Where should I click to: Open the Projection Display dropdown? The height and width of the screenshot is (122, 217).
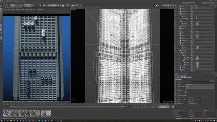coord(200,86)
